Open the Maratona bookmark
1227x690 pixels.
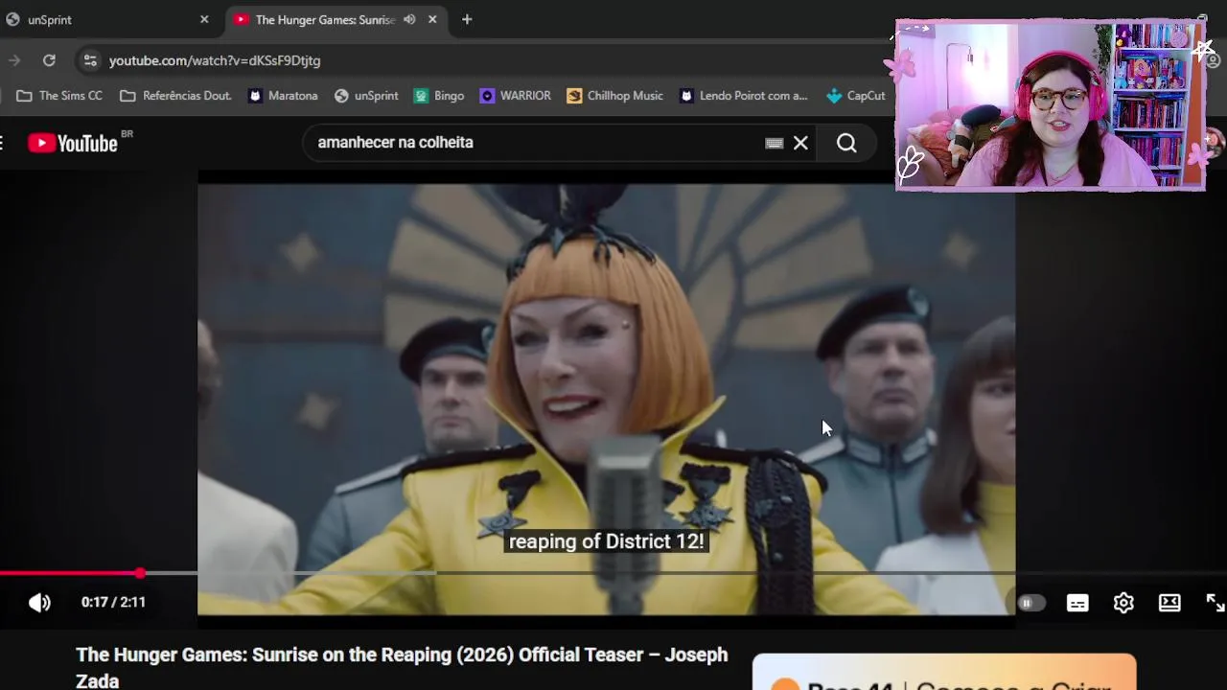[x=283, y=96]
